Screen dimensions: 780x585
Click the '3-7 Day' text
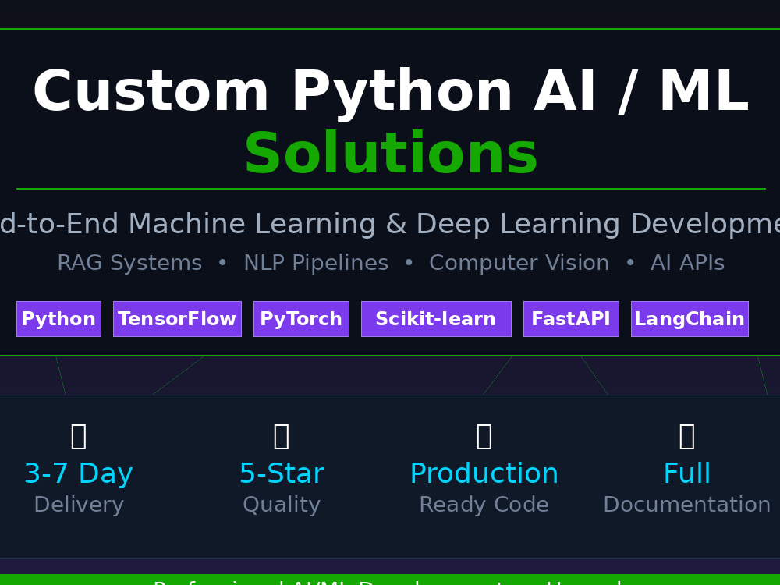(x=79, y=473)
